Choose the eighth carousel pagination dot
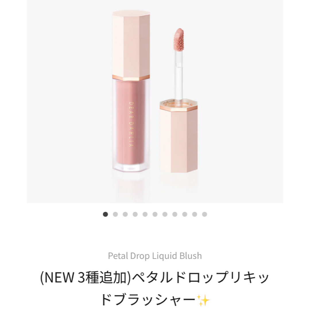The image size is (310, 310). click(x=175, y=214)
